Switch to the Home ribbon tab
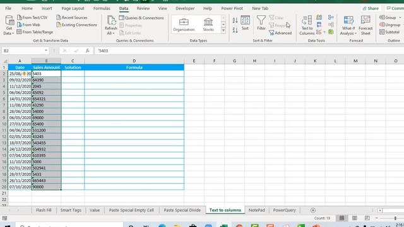Screen dimensions: 404x227 coord(27,8)
